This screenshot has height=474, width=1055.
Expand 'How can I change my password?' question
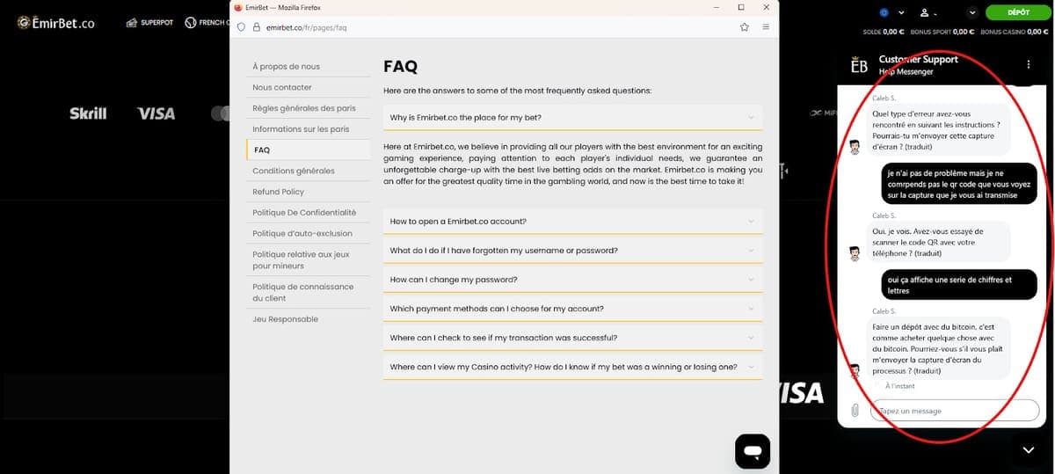(x=572, y=280)
